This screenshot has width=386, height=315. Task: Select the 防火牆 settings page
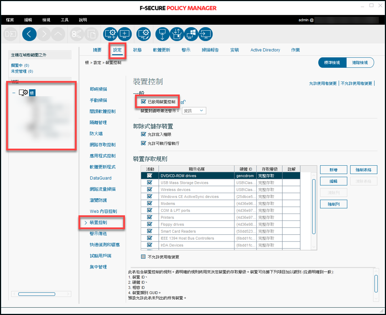[96, 134]
